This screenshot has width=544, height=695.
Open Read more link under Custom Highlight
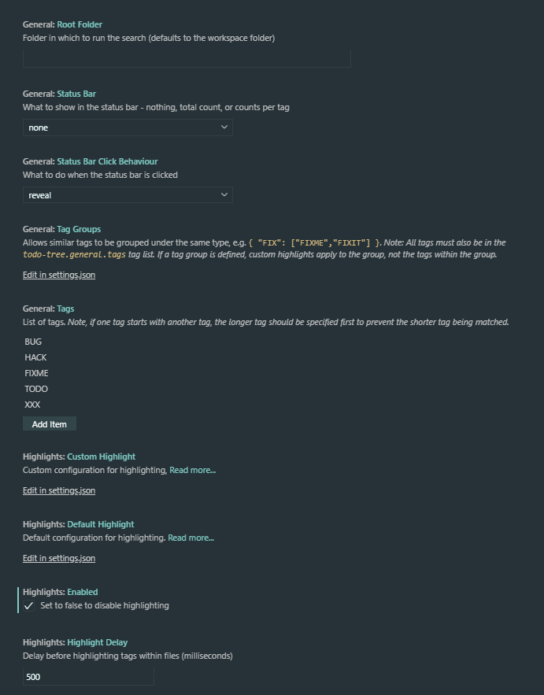click(192, 470)
